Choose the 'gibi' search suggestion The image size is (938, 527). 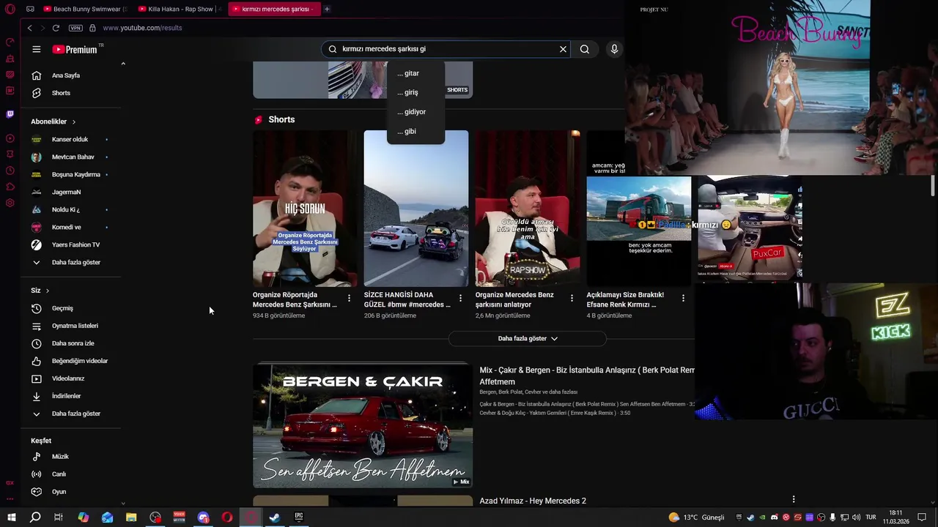point(416,132)
